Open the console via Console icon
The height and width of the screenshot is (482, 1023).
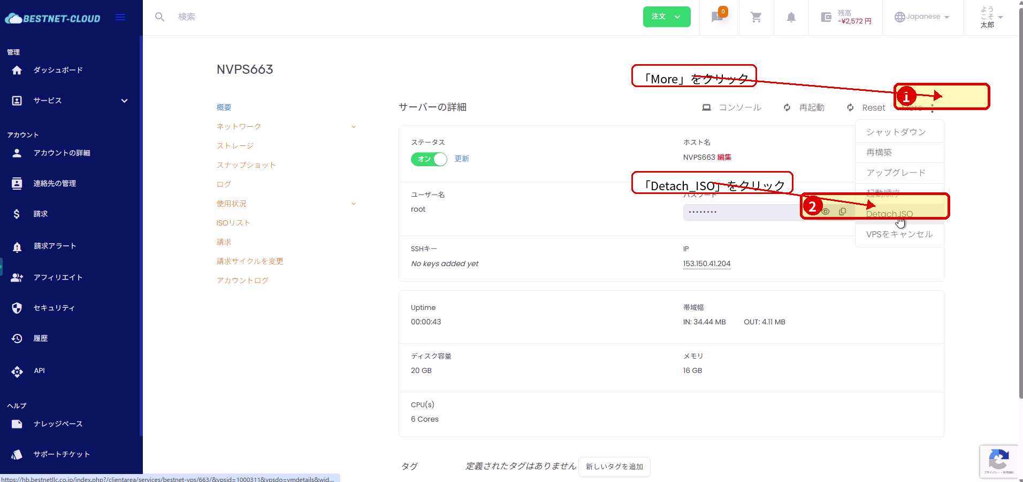[x=706, y=107]
